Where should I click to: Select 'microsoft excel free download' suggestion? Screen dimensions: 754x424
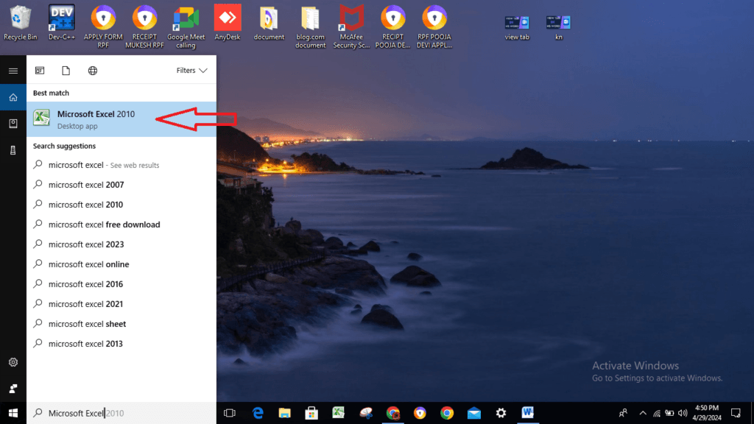[104, 225]
